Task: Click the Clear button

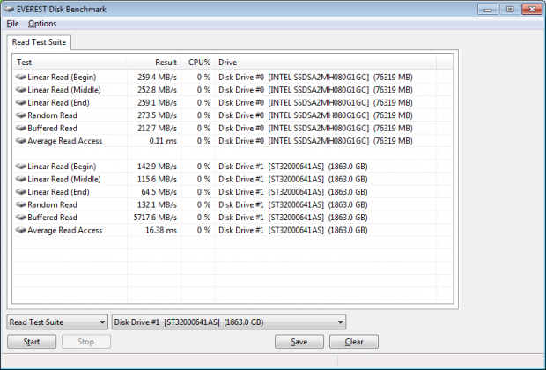Action: 354,342
